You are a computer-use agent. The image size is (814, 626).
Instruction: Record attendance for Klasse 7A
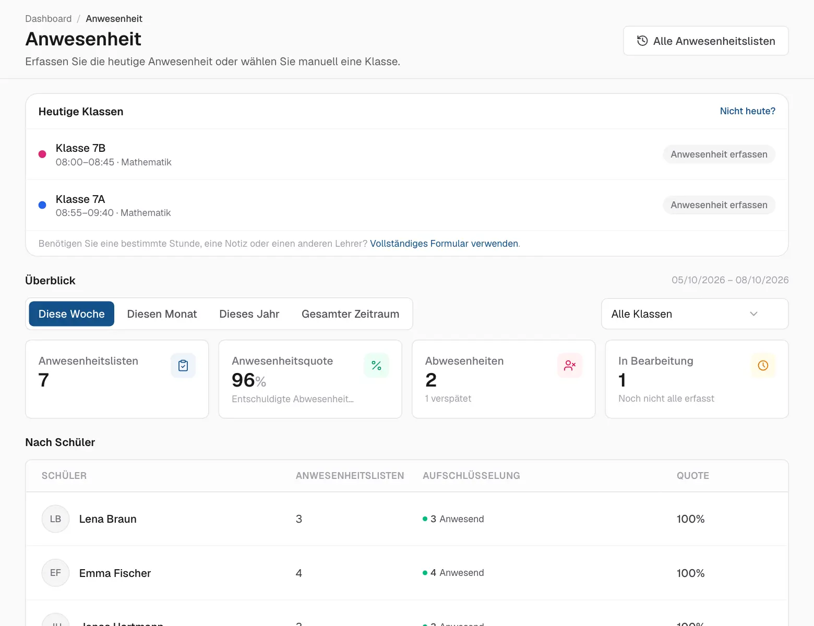coord(719,205)
